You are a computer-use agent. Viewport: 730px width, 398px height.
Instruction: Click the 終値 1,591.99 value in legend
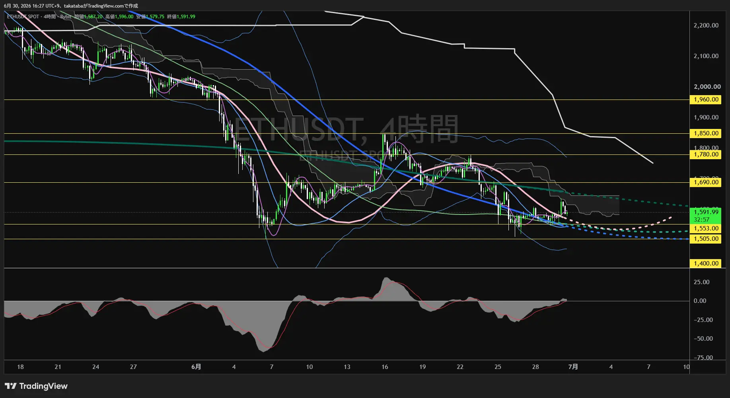181,17
